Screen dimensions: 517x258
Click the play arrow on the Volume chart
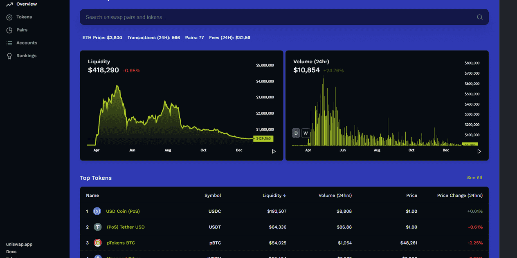(479, 151)
